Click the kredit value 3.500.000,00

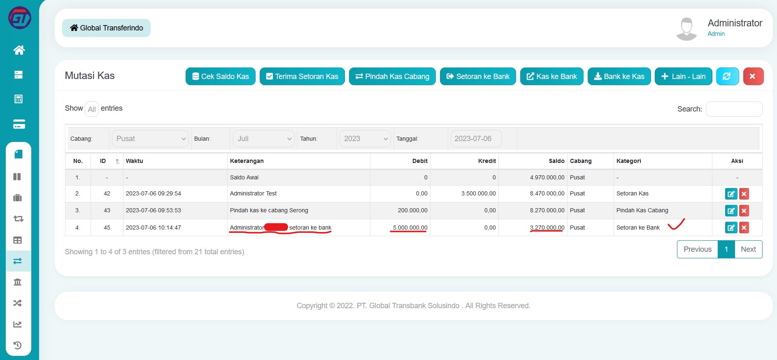[479, 193]
